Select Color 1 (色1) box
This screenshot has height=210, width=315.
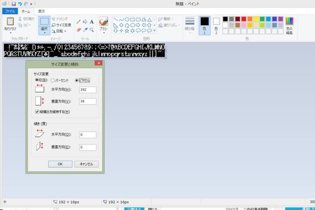click(x=205, y=26)
